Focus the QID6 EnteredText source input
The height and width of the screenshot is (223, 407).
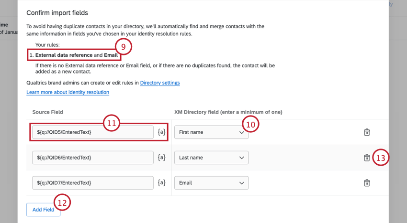click(x=92, y=158)
